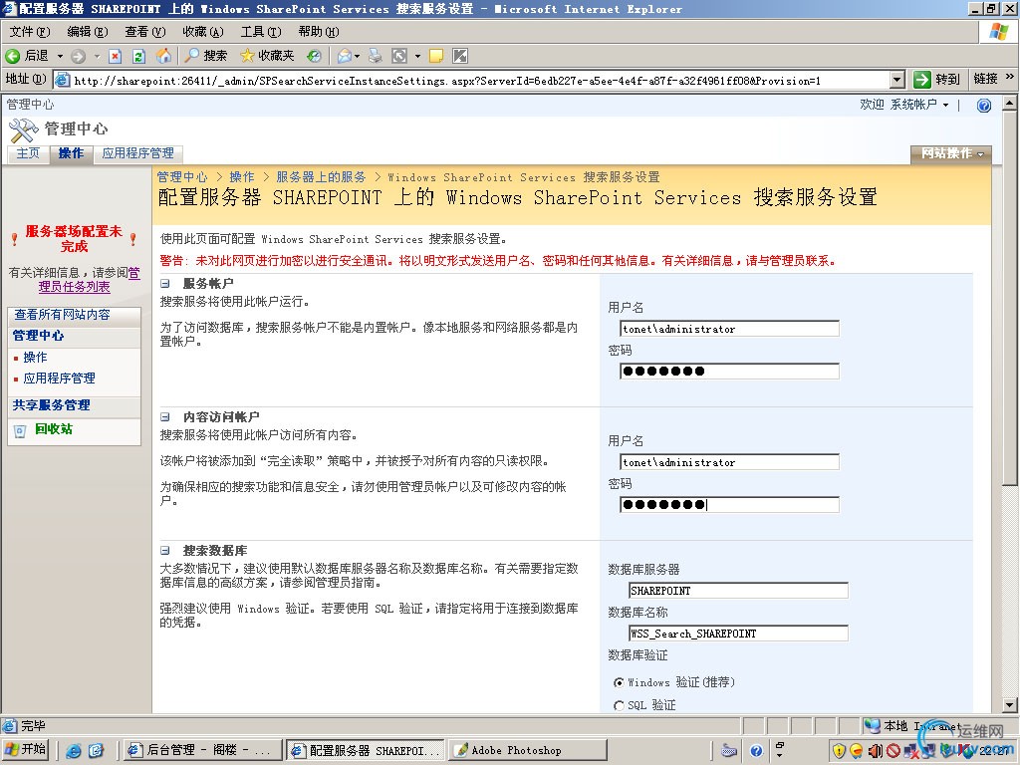The height and width of the screenshot is (765, 1020).
Task: Collapse the 服务帐户 section
Action: (x=165, y=284)
